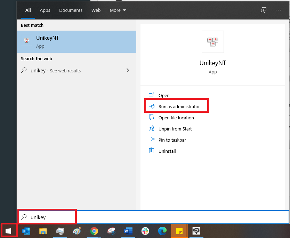Open Outlook from the taskbar
Image resolution: width=290 pixels, height=238 pixels.
coord(26,231)
